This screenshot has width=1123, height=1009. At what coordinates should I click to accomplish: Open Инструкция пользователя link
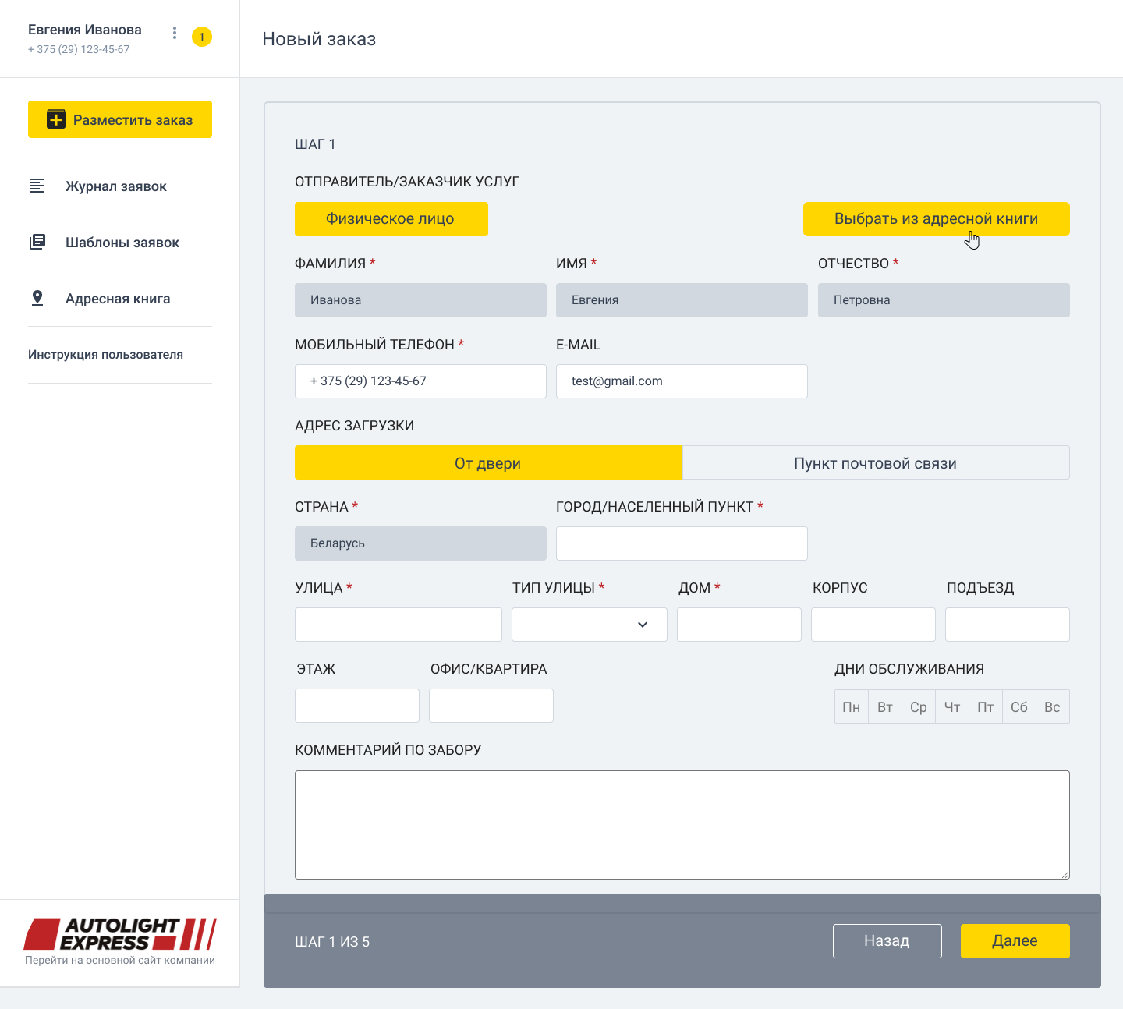(x=106, y=355)
